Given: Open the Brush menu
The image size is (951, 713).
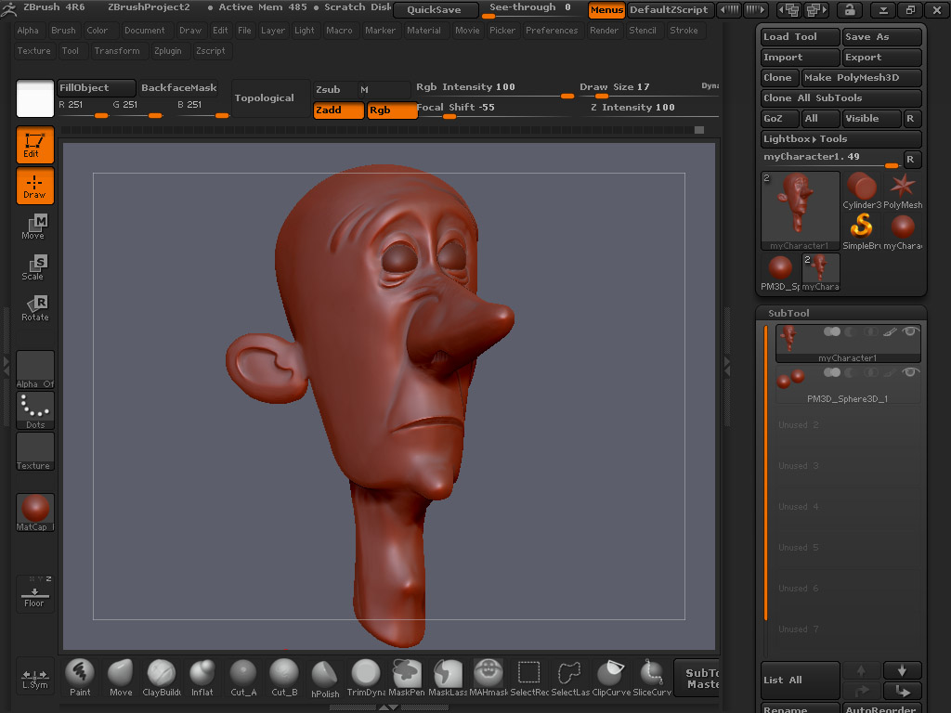Looking at the screenshot, I should point(64,31).
